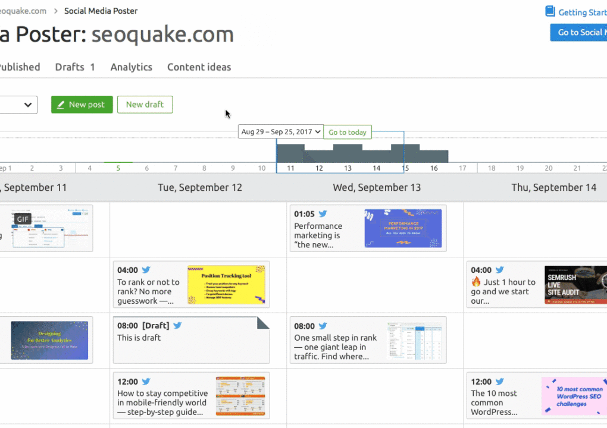The width and height of the screenshot is (607, 428).
Task: Click the Twitter icon on Wednesday's 08:00 post
Action: pos(323,326)
